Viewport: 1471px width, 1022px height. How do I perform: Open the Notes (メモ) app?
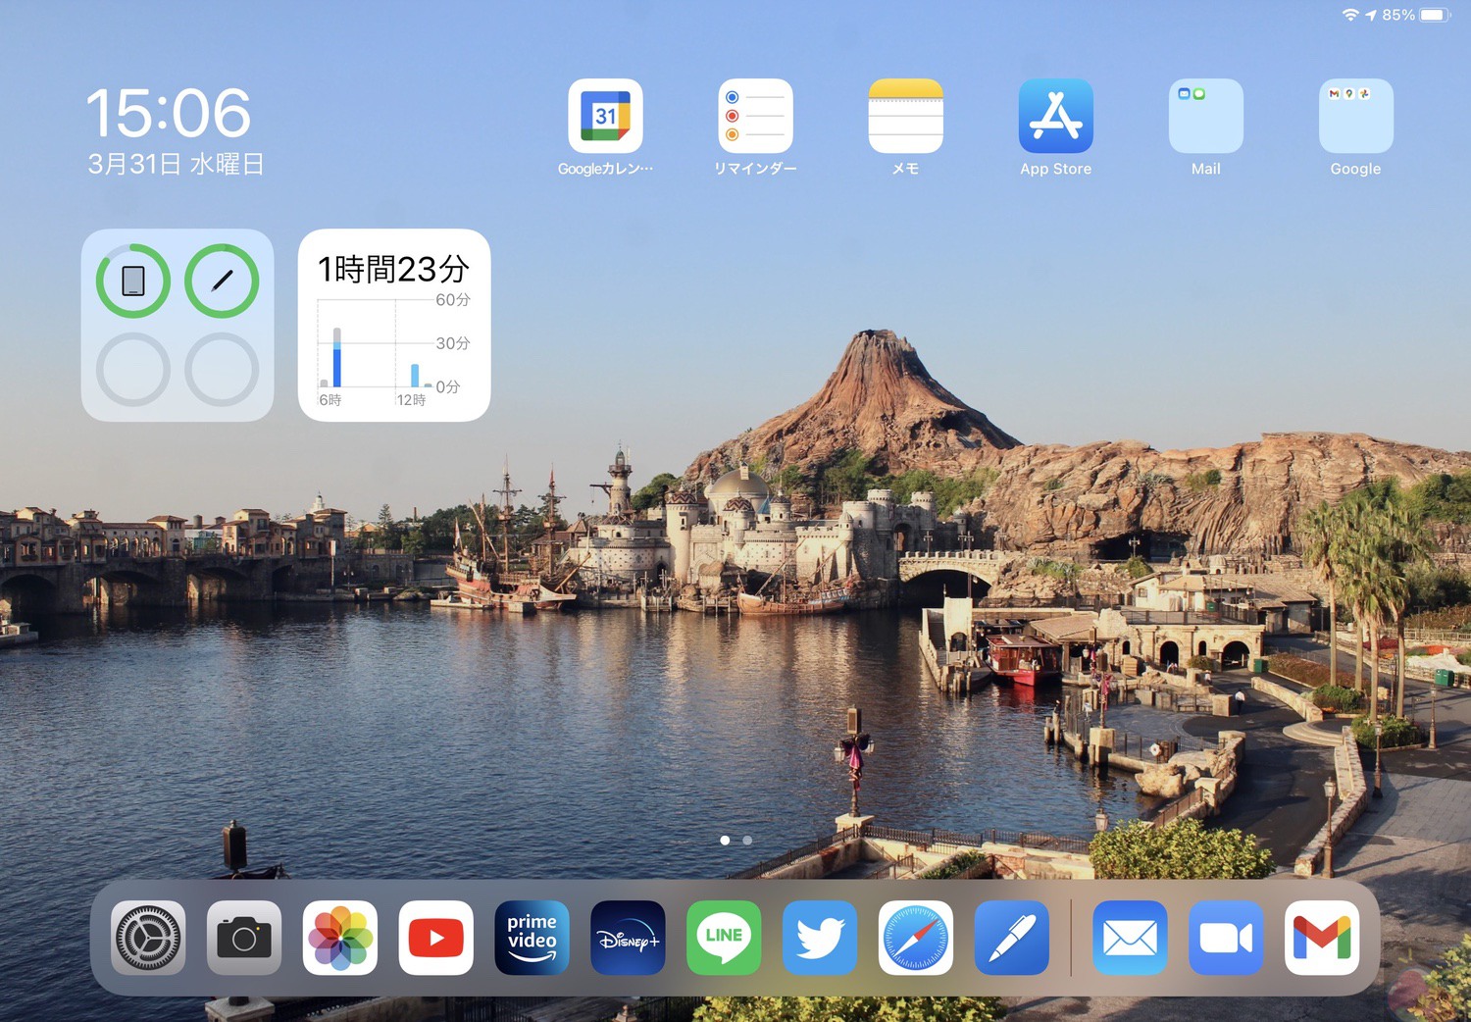coord(905,116)
